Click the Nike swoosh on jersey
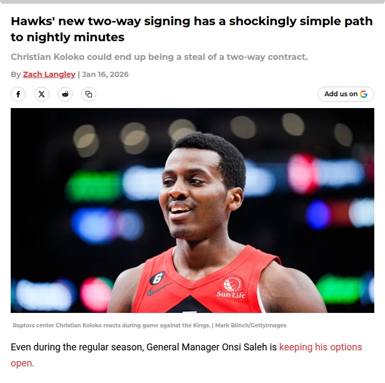 click(x=159, y=289)
